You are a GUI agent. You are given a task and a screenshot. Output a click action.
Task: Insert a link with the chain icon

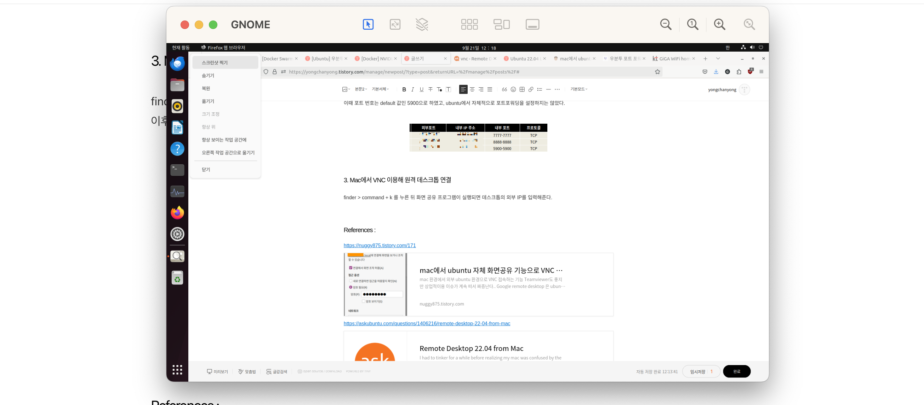(x=531, y=89)
